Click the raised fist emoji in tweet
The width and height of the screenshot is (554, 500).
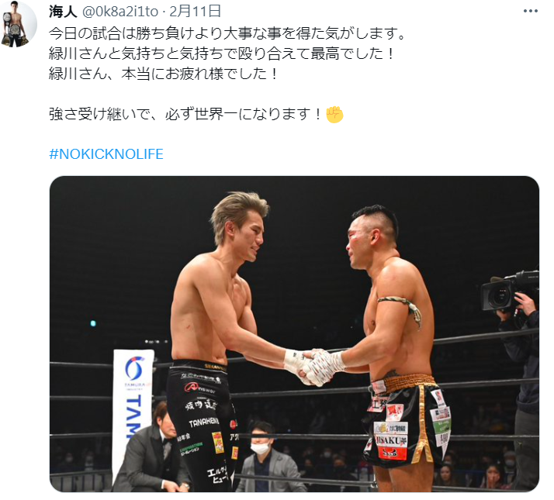pos(334,115)
